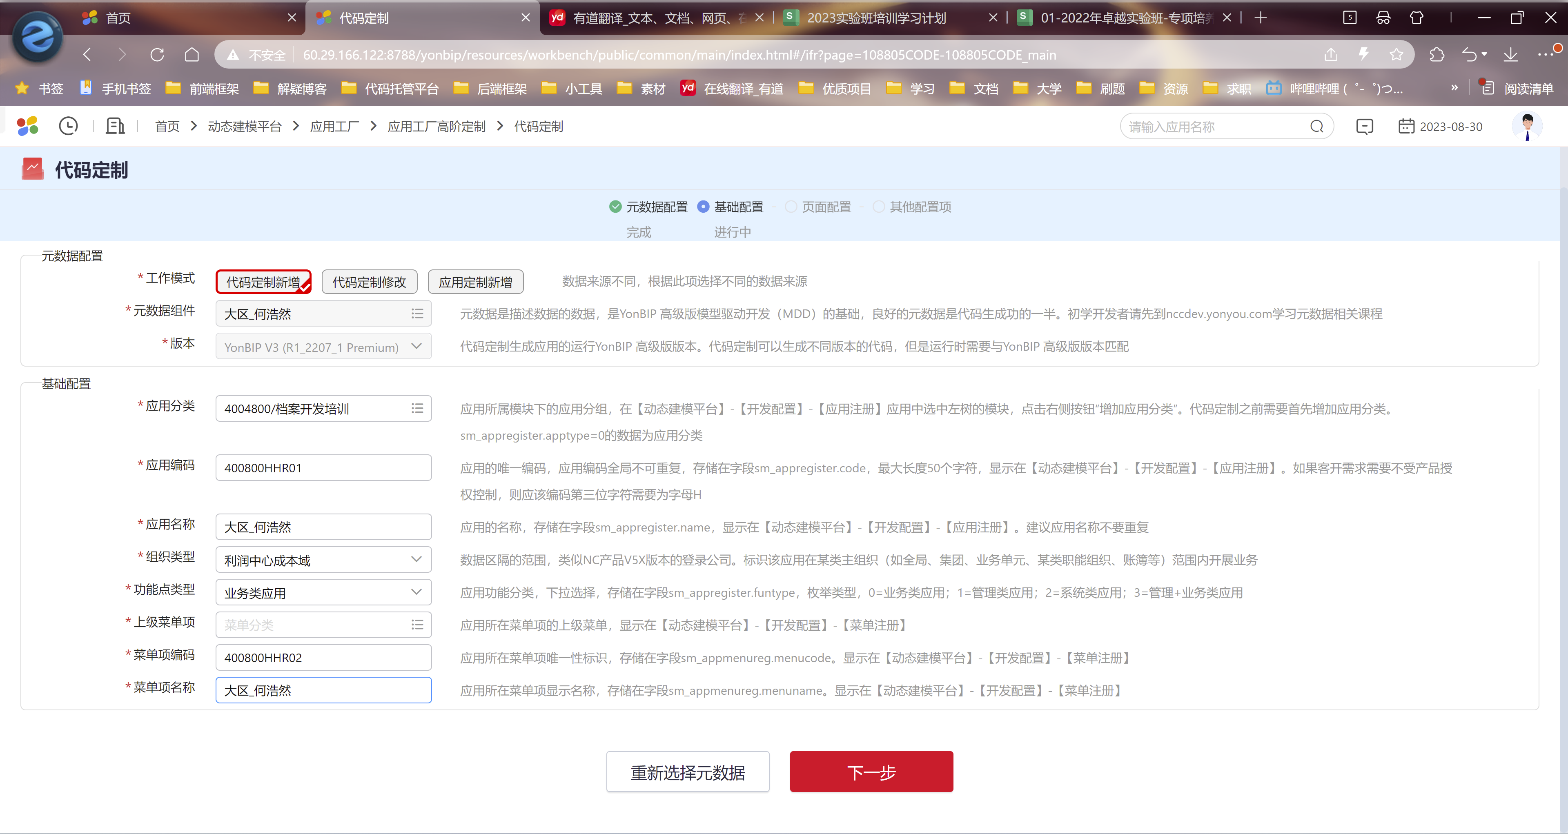Image resolution: width=1568 pixels, height=834 pixels.
Task: Click the list icon in 应用分类 field
Action: (417, 408)
